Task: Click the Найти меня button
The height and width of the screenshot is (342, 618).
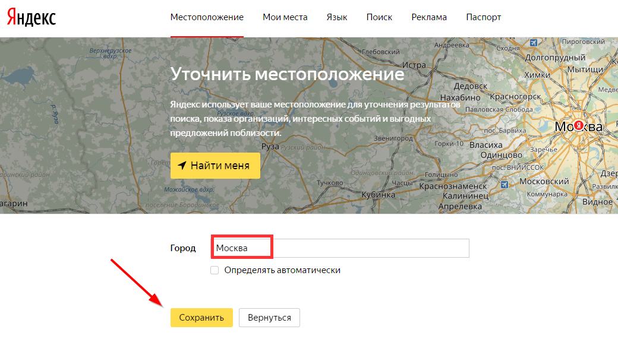Action: pos(215,166)
